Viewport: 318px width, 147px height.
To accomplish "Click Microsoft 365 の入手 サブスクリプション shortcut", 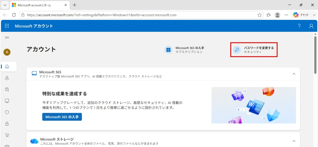I will coord(184,50).
